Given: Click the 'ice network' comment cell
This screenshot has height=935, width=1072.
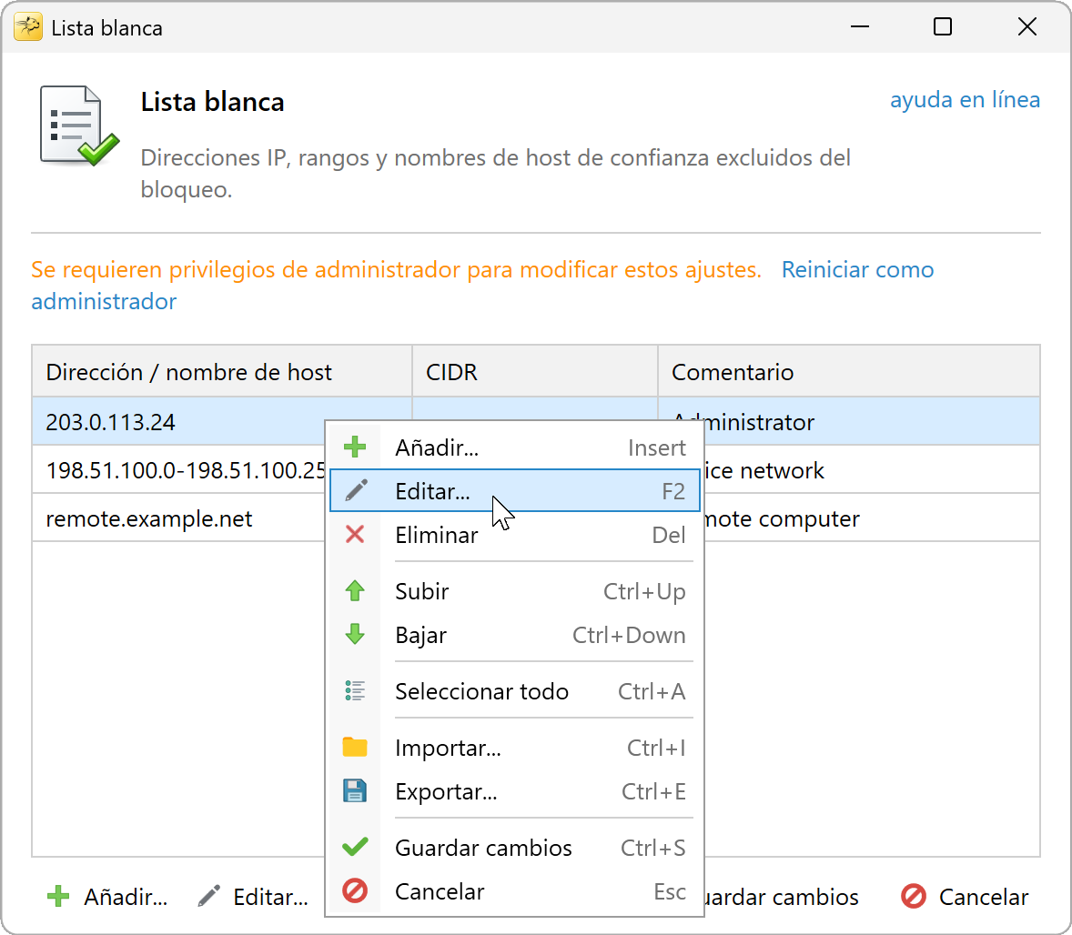Looking at the screenshot, I should (x=872, y=469).
